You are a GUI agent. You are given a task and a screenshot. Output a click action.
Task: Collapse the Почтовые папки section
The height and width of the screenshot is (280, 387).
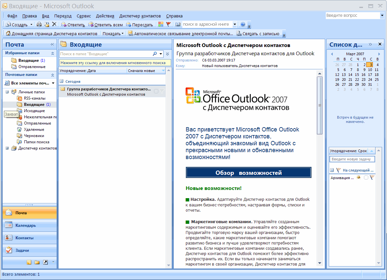coord(53,75)
